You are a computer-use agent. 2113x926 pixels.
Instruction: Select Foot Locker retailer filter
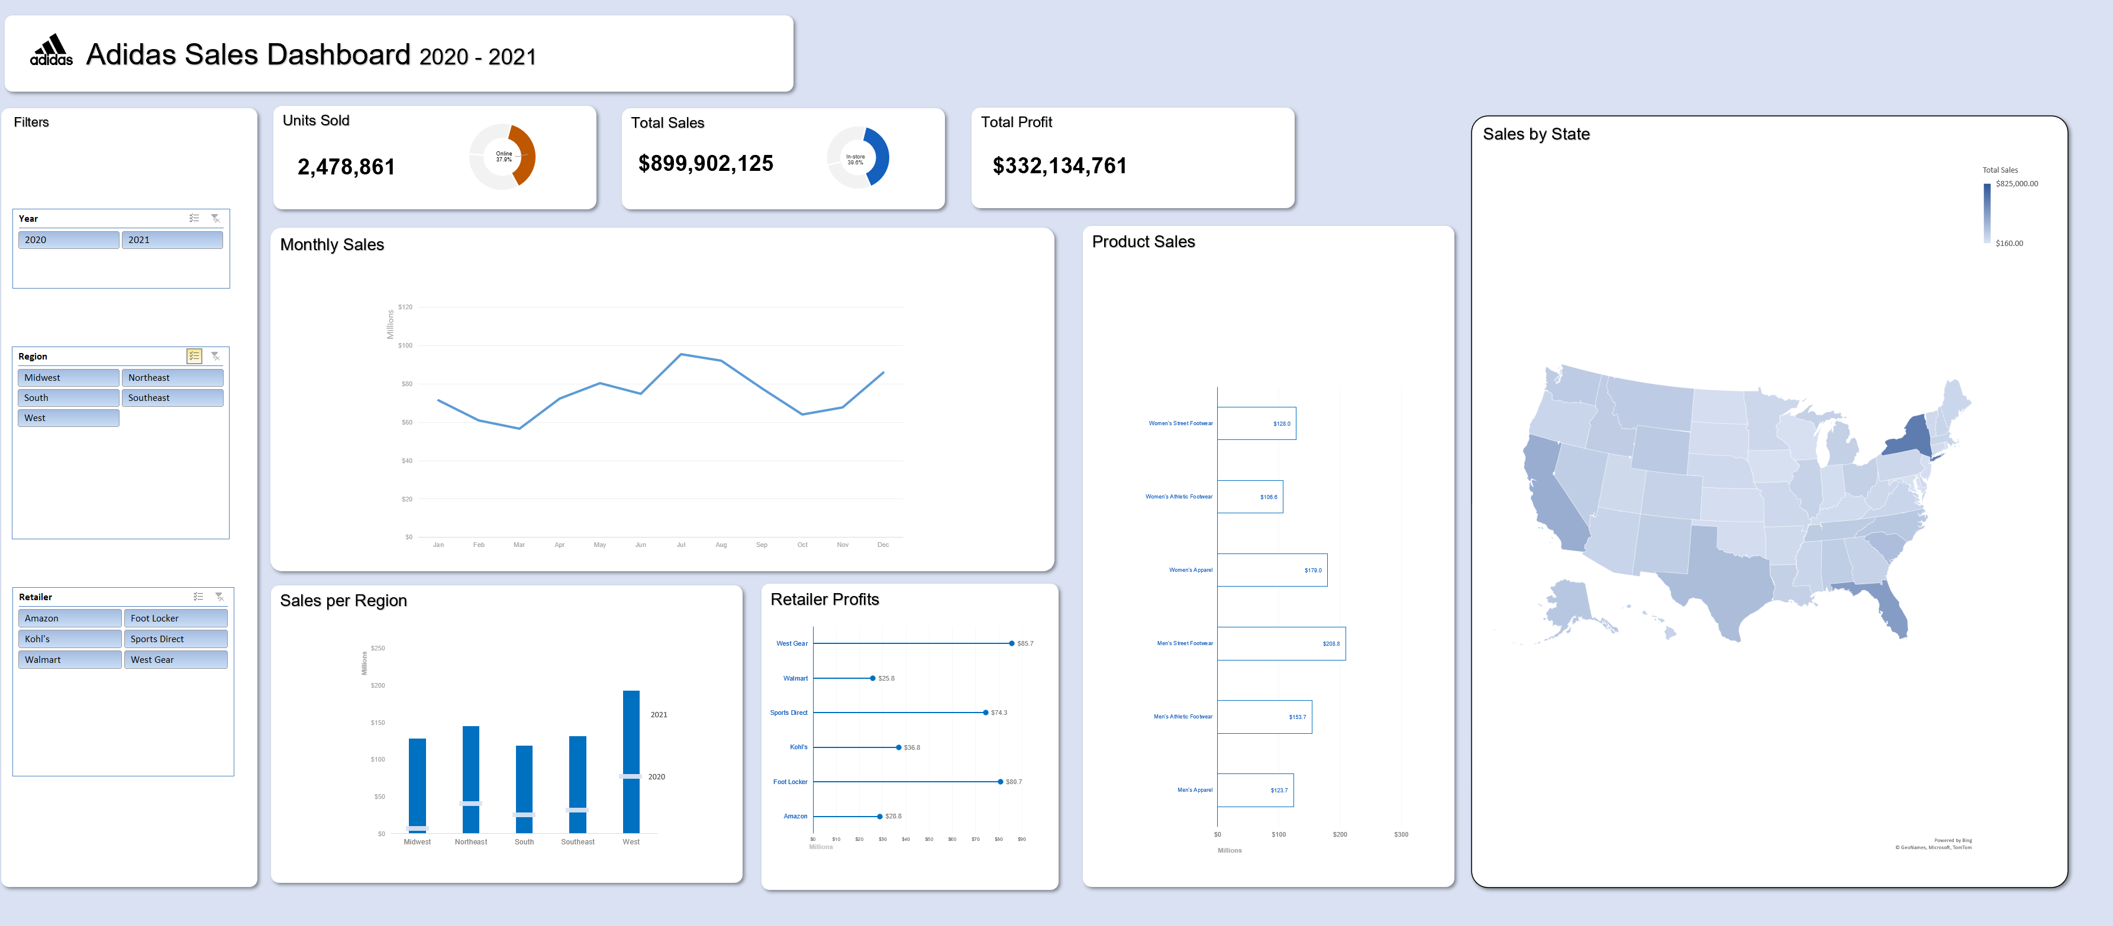[176, 619]
